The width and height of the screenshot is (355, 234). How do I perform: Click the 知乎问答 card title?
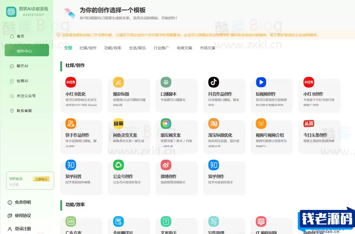pyautogui.click(x=73, y=176)
